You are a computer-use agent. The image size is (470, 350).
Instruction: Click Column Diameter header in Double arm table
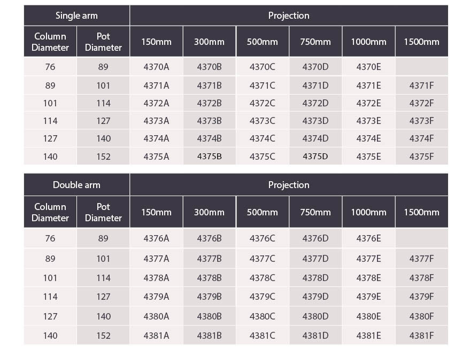click(x=50, y=212)
